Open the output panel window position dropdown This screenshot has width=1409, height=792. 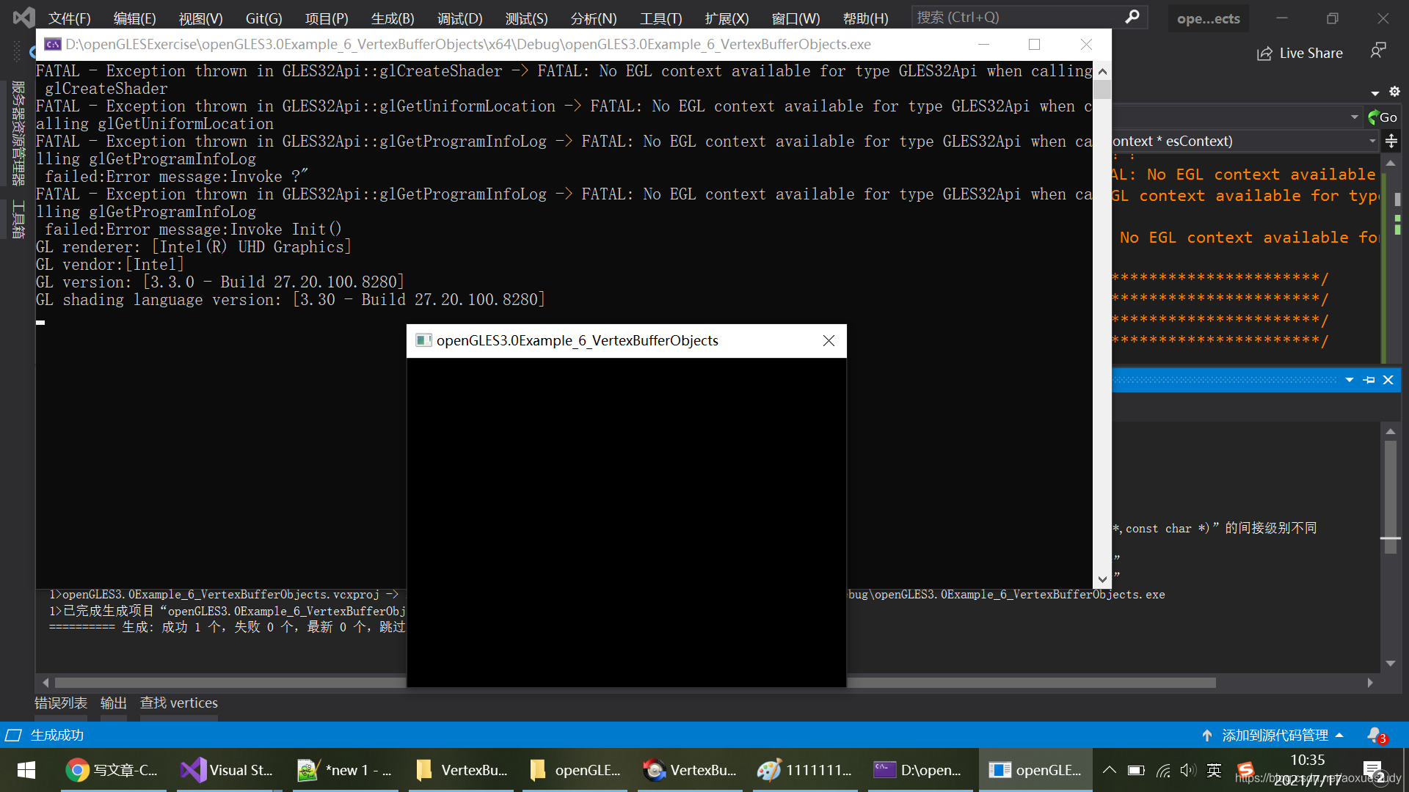[x=1349, y=380]
